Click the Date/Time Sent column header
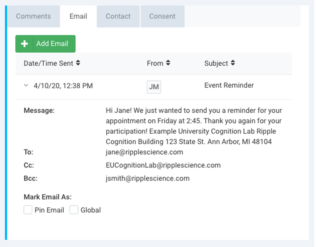Image resolution: width=318 pixels, height=247 pixels. pos(48,63)
